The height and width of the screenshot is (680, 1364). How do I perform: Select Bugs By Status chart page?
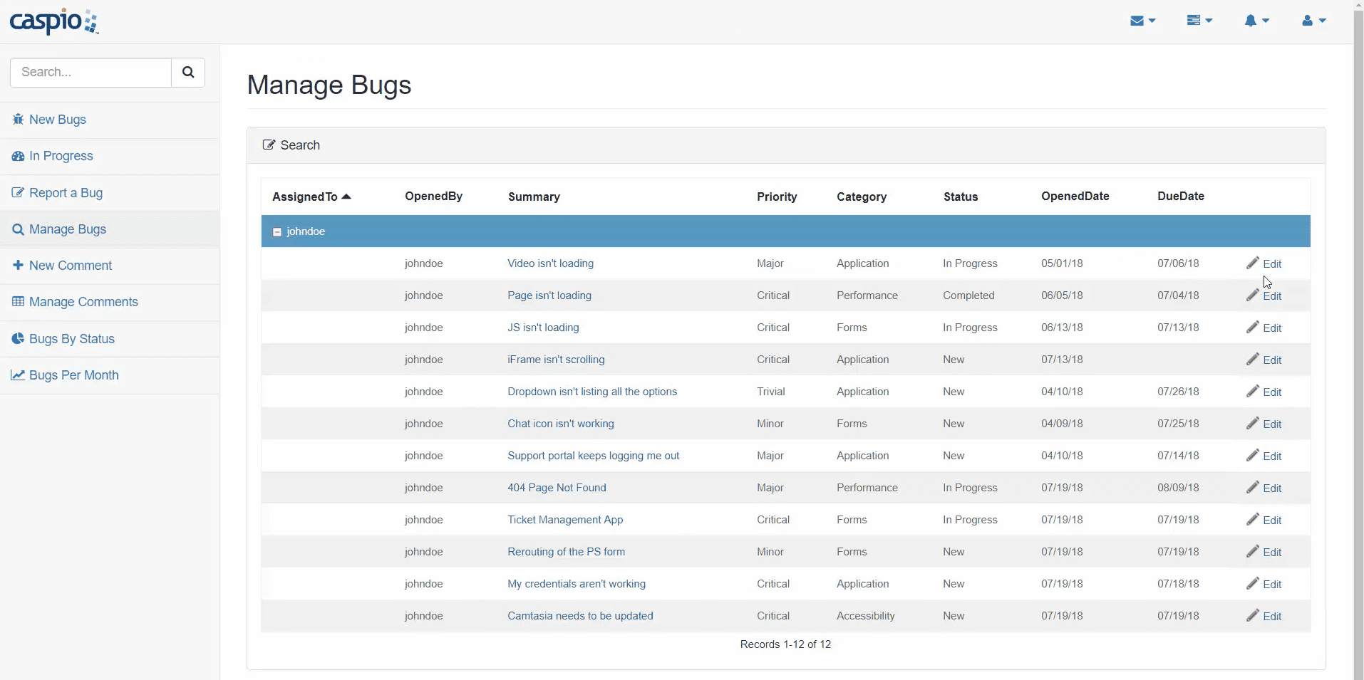point(71,339)
